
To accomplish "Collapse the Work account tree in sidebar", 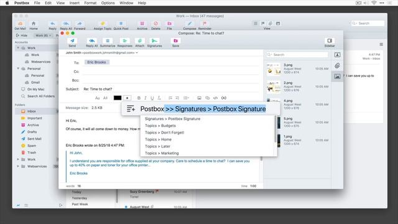I will 18,48.
